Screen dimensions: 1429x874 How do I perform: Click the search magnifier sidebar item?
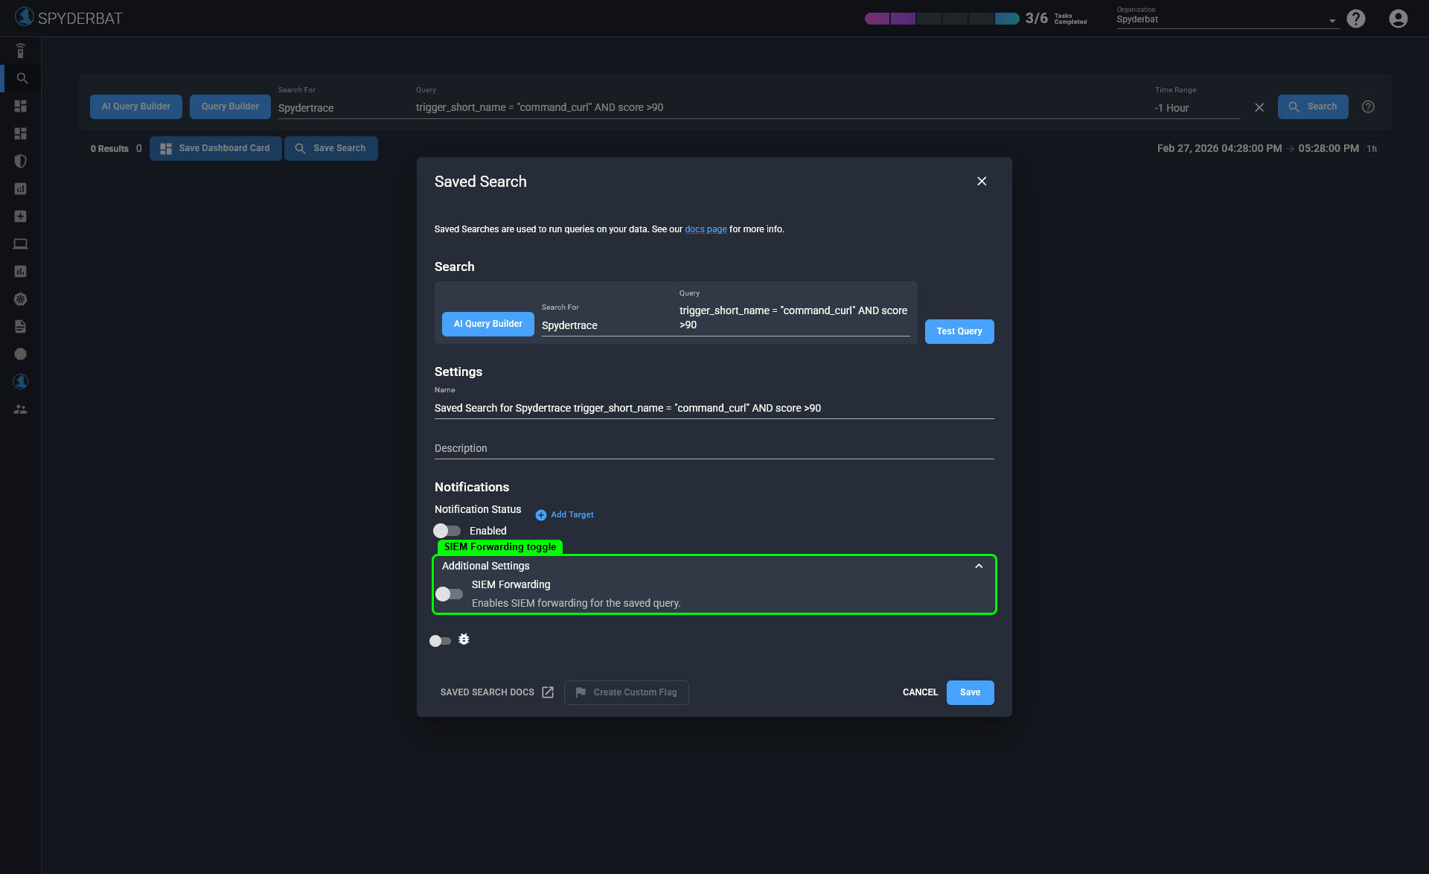pos(22,79)
